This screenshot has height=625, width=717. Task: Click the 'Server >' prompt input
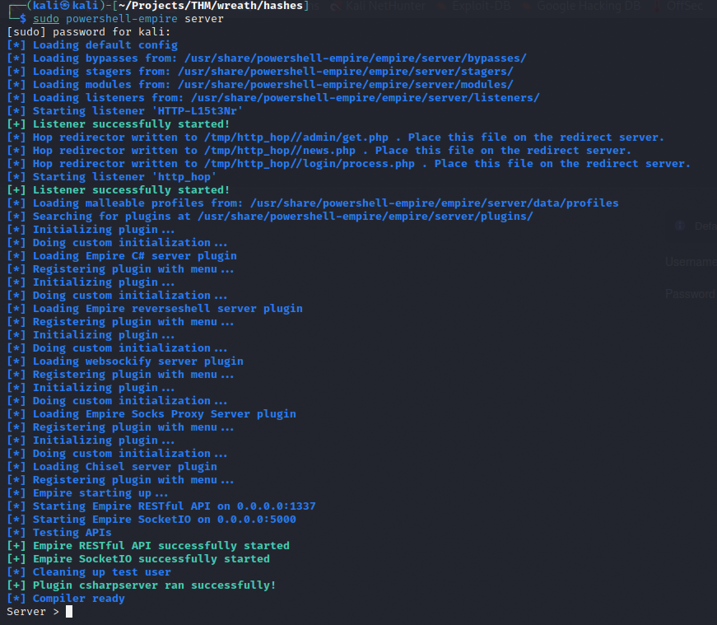tap(69, 612)
